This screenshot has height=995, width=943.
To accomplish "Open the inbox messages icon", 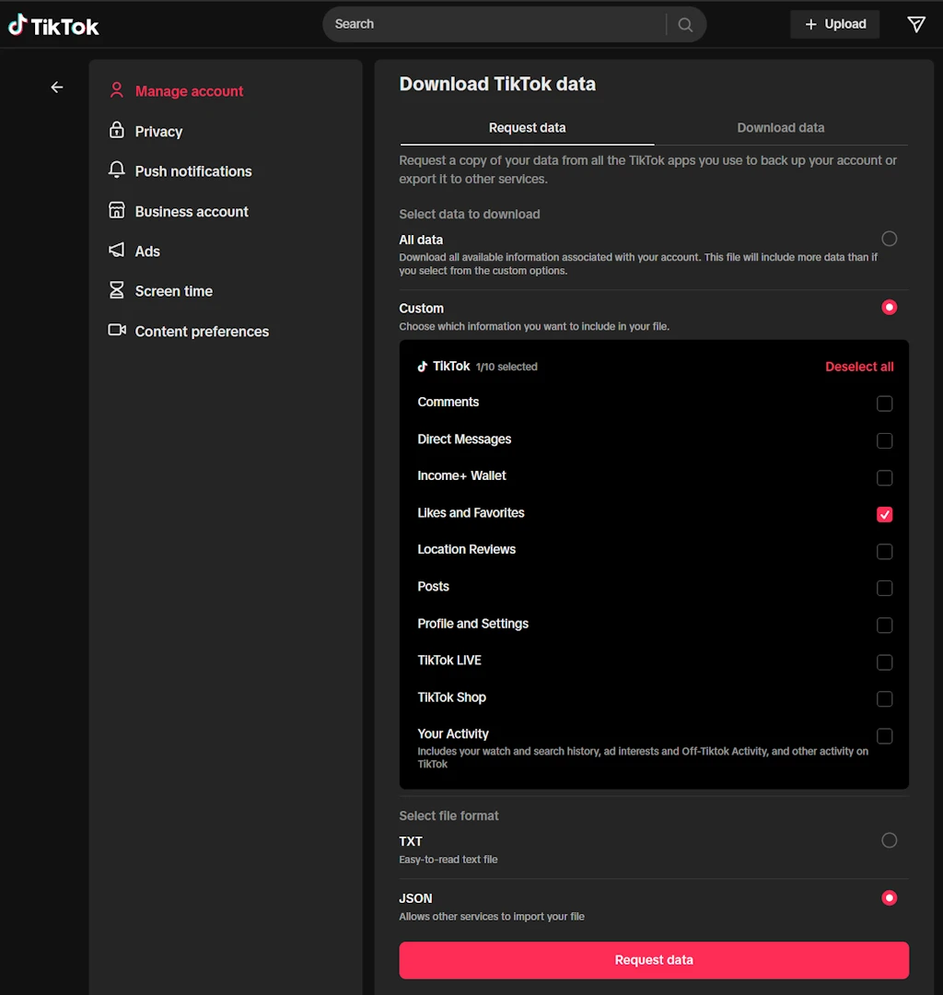I will (x=916, y=25).
